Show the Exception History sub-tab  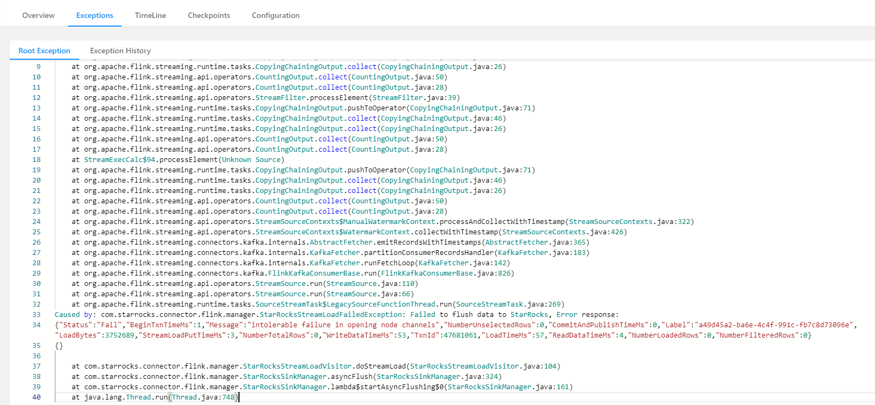120,51
